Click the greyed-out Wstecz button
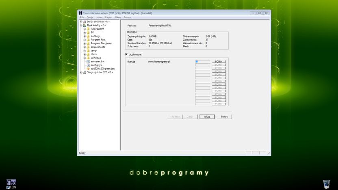 pos(175,117)
